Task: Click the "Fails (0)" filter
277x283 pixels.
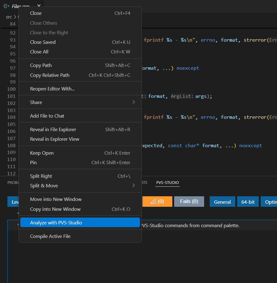Action: (189, 202)
